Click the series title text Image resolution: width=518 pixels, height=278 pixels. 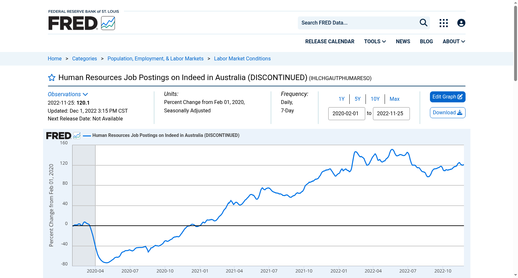[x=183, y=77]
